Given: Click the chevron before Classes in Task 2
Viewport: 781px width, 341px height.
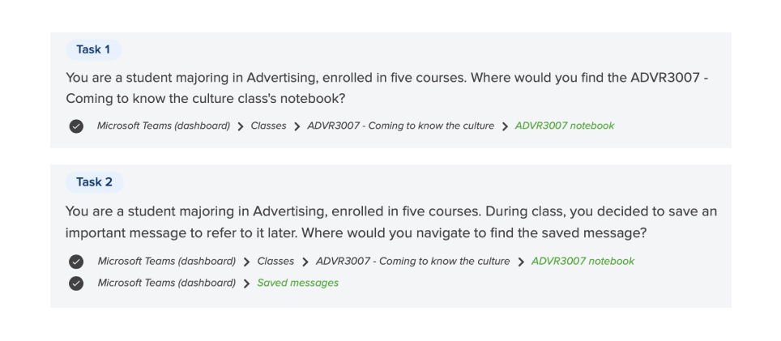Looking at the screenshot, I should tap(246, 262).
